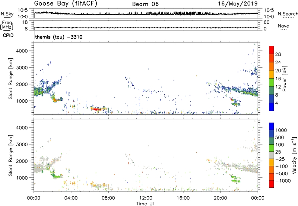The image size is (298, 206).
Task: Click the N.Sky legend label
Action: tap(7, 14)
